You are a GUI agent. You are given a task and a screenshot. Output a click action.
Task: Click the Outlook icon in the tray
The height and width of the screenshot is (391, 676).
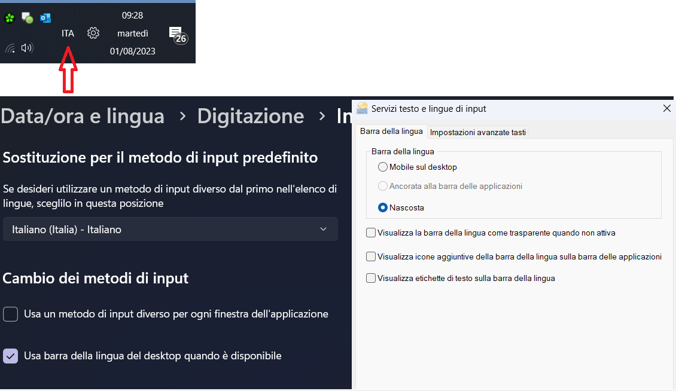45,18
